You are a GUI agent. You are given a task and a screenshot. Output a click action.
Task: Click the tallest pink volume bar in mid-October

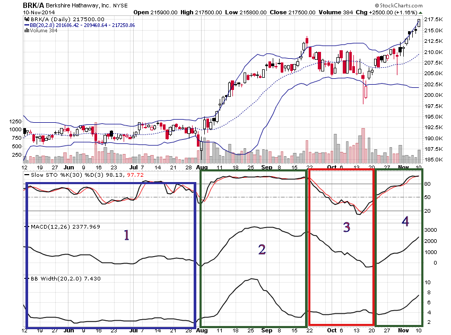pos(363,146)
